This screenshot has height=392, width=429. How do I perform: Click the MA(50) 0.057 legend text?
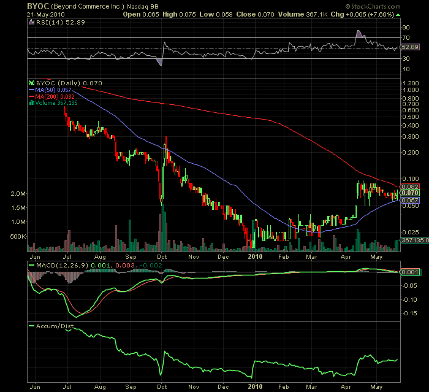53,90
